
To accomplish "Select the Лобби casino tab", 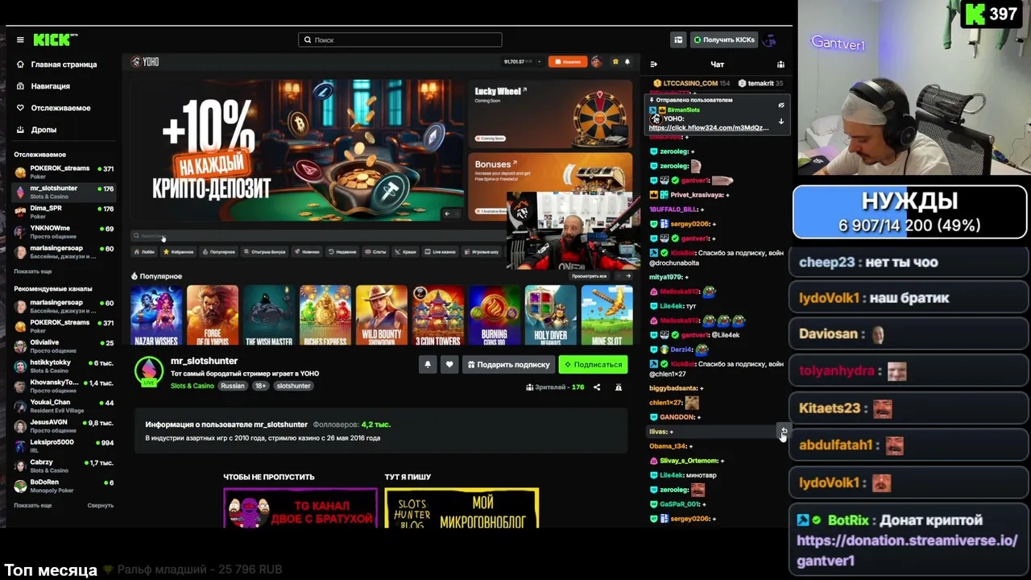I will click(145, 252).
